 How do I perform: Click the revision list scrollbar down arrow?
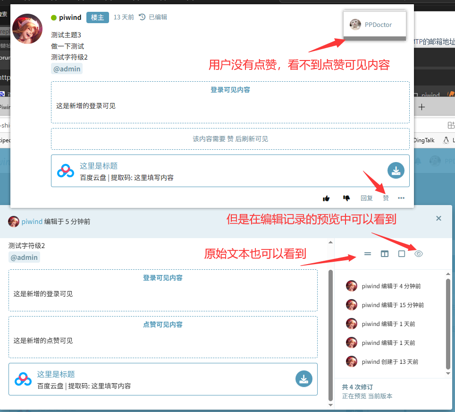448,373
